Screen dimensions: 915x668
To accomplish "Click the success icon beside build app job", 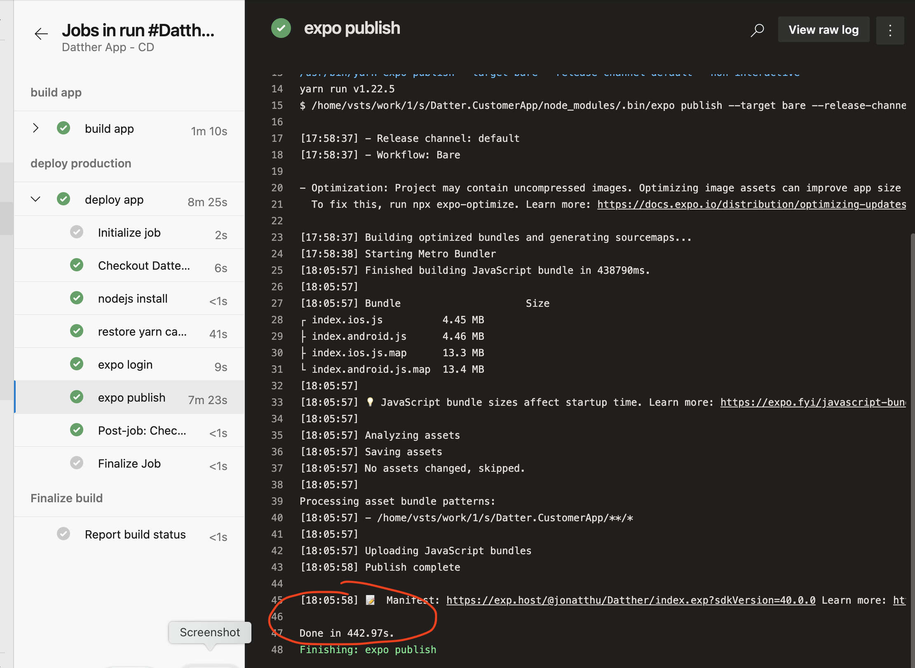I will tap(63, 128).
